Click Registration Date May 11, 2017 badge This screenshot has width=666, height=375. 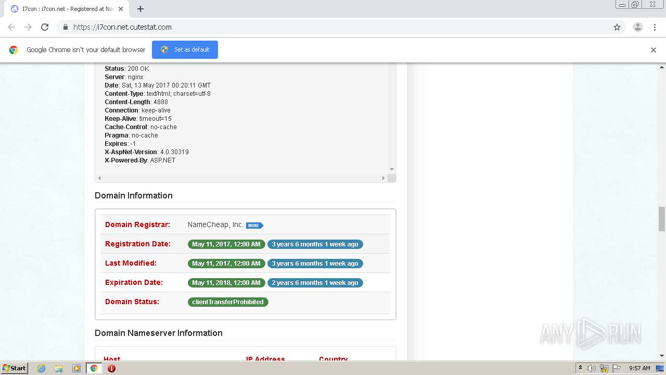[x=226, y=244]
